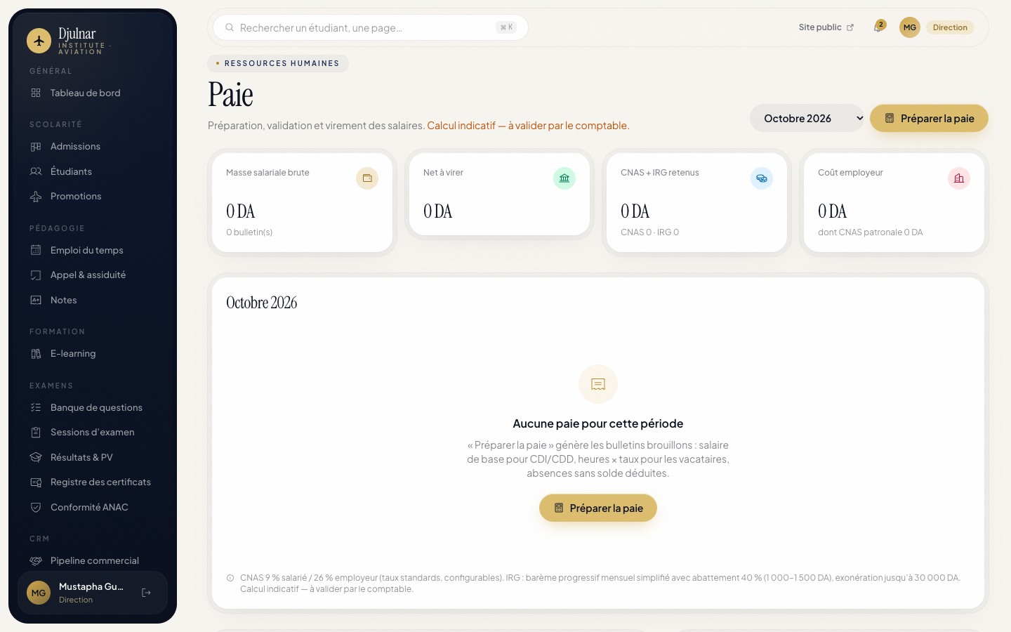Screen dimensions: 1011x632
Task: Click the Mustapha Gu… user profile name
Action: [x=91, y=586]
